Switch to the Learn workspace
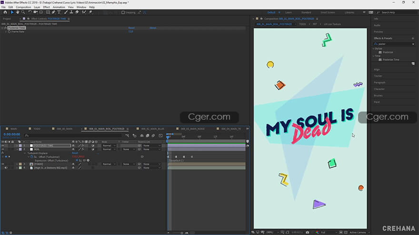419x235 pixels. [289, 12]
